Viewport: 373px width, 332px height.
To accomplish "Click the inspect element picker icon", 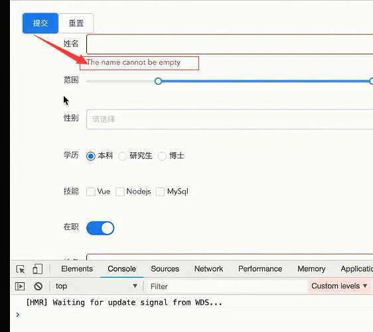I will (21, 269).
